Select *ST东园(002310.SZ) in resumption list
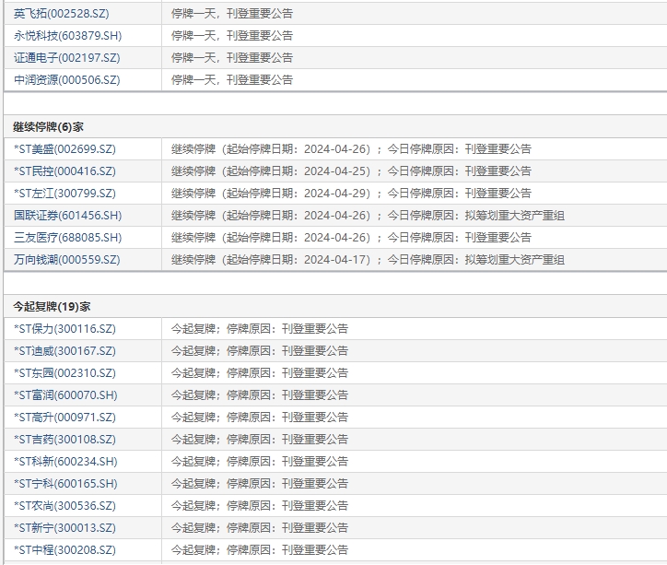The height and width of the screenshot is (565, 667). tap(64, 373)
